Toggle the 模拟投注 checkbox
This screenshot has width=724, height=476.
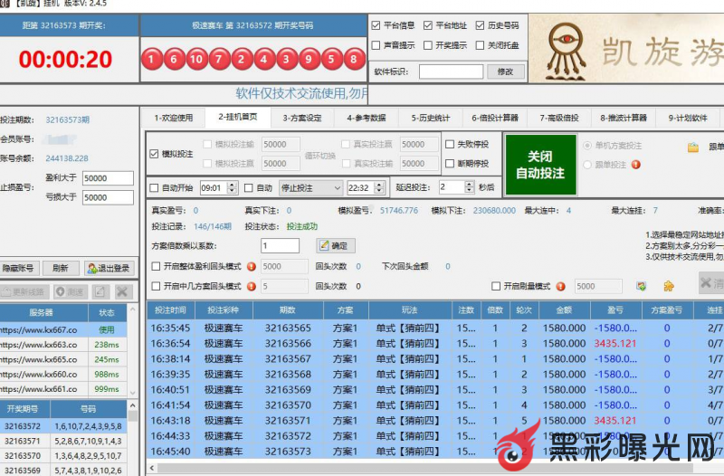coord(155,155)
